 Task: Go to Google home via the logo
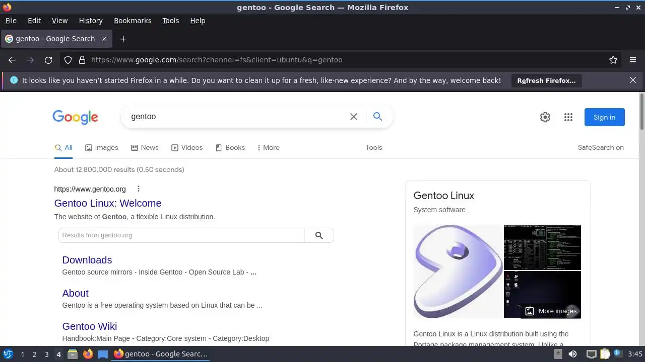(x=75, y=117)
